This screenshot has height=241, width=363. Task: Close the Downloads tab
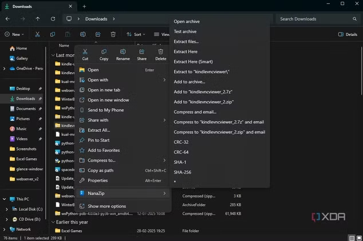click(x=70, y=6)
